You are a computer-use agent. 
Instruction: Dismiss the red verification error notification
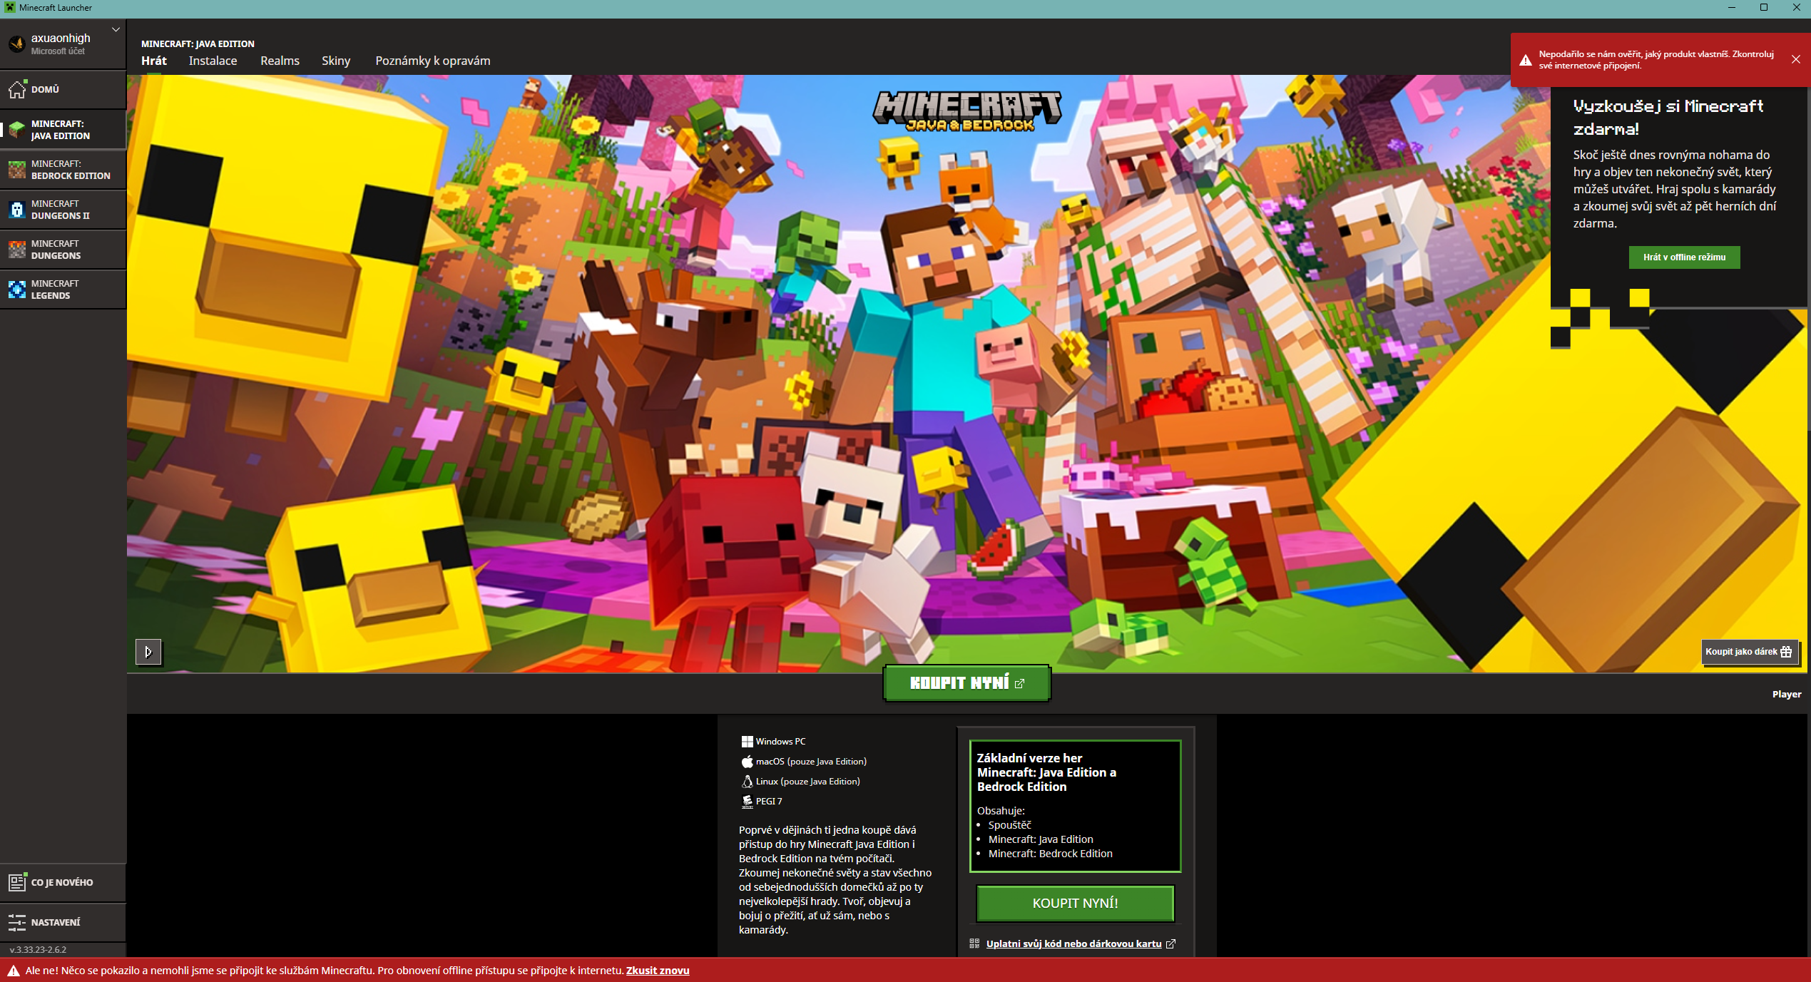pyautogui.click(x=1795, y=60)
